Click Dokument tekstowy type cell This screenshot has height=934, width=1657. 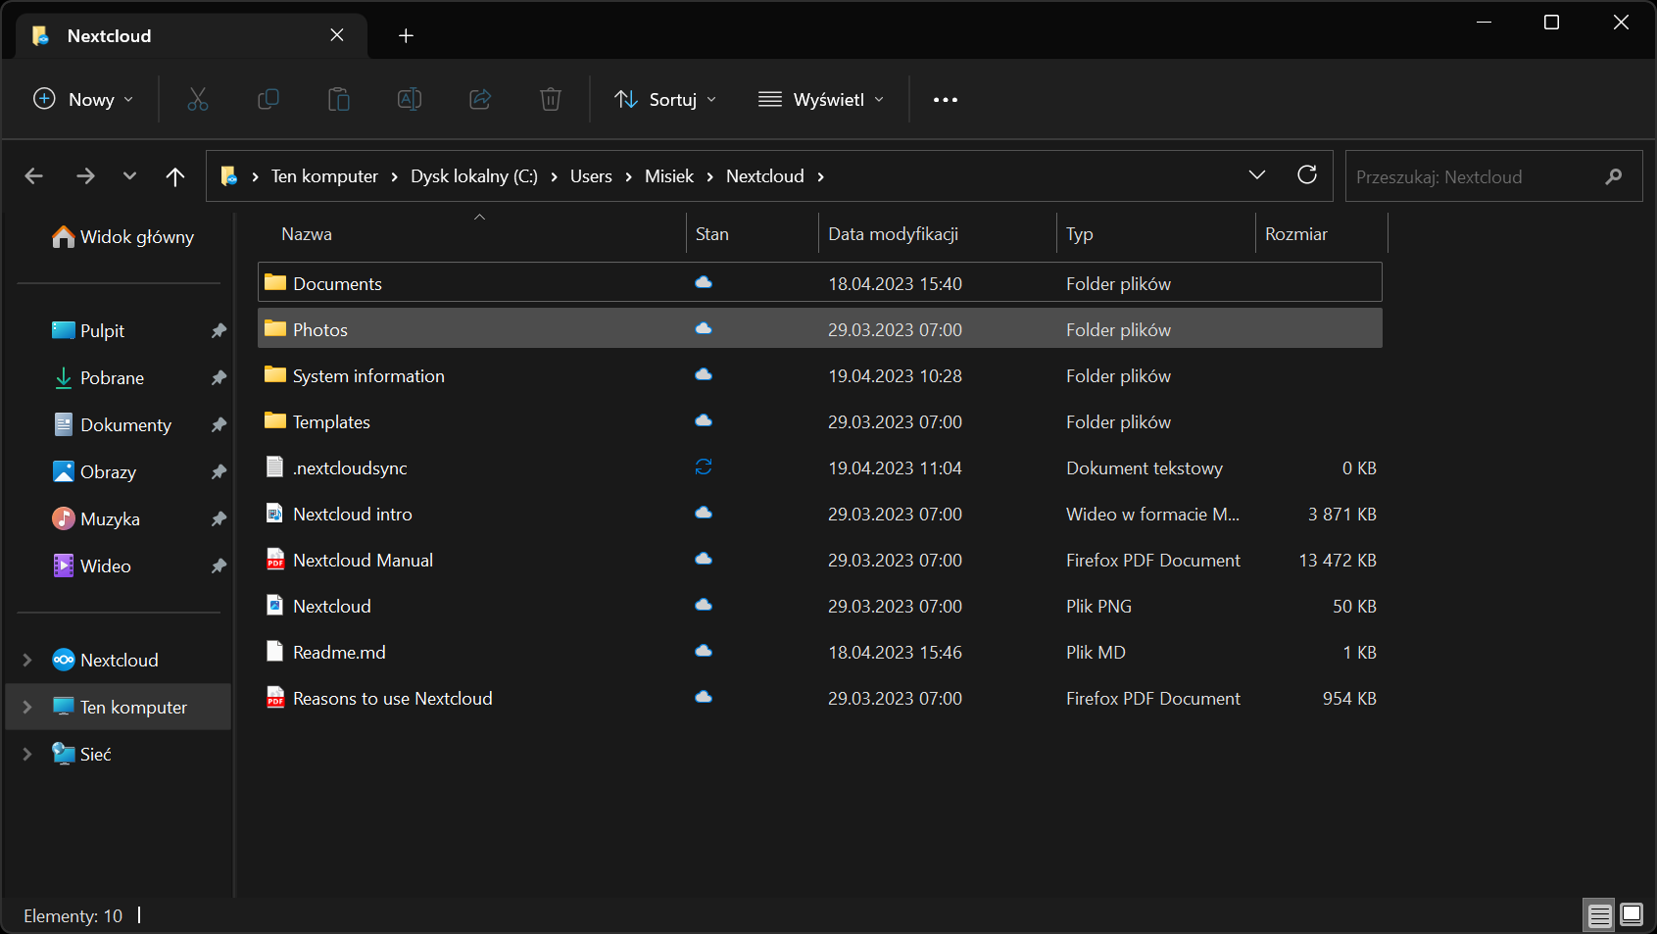tap(1145, 467)
